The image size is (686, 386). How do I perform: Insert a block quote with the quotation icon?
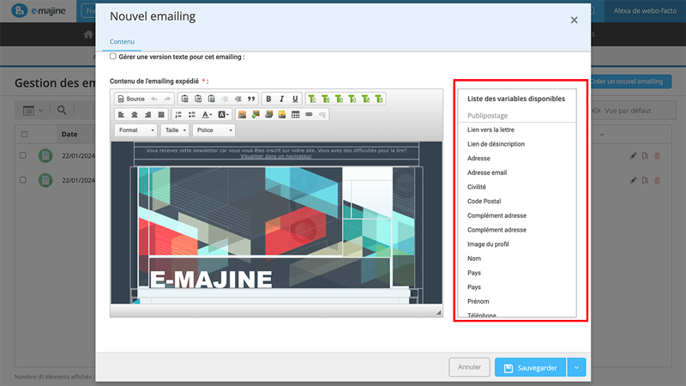coord(251,99)
